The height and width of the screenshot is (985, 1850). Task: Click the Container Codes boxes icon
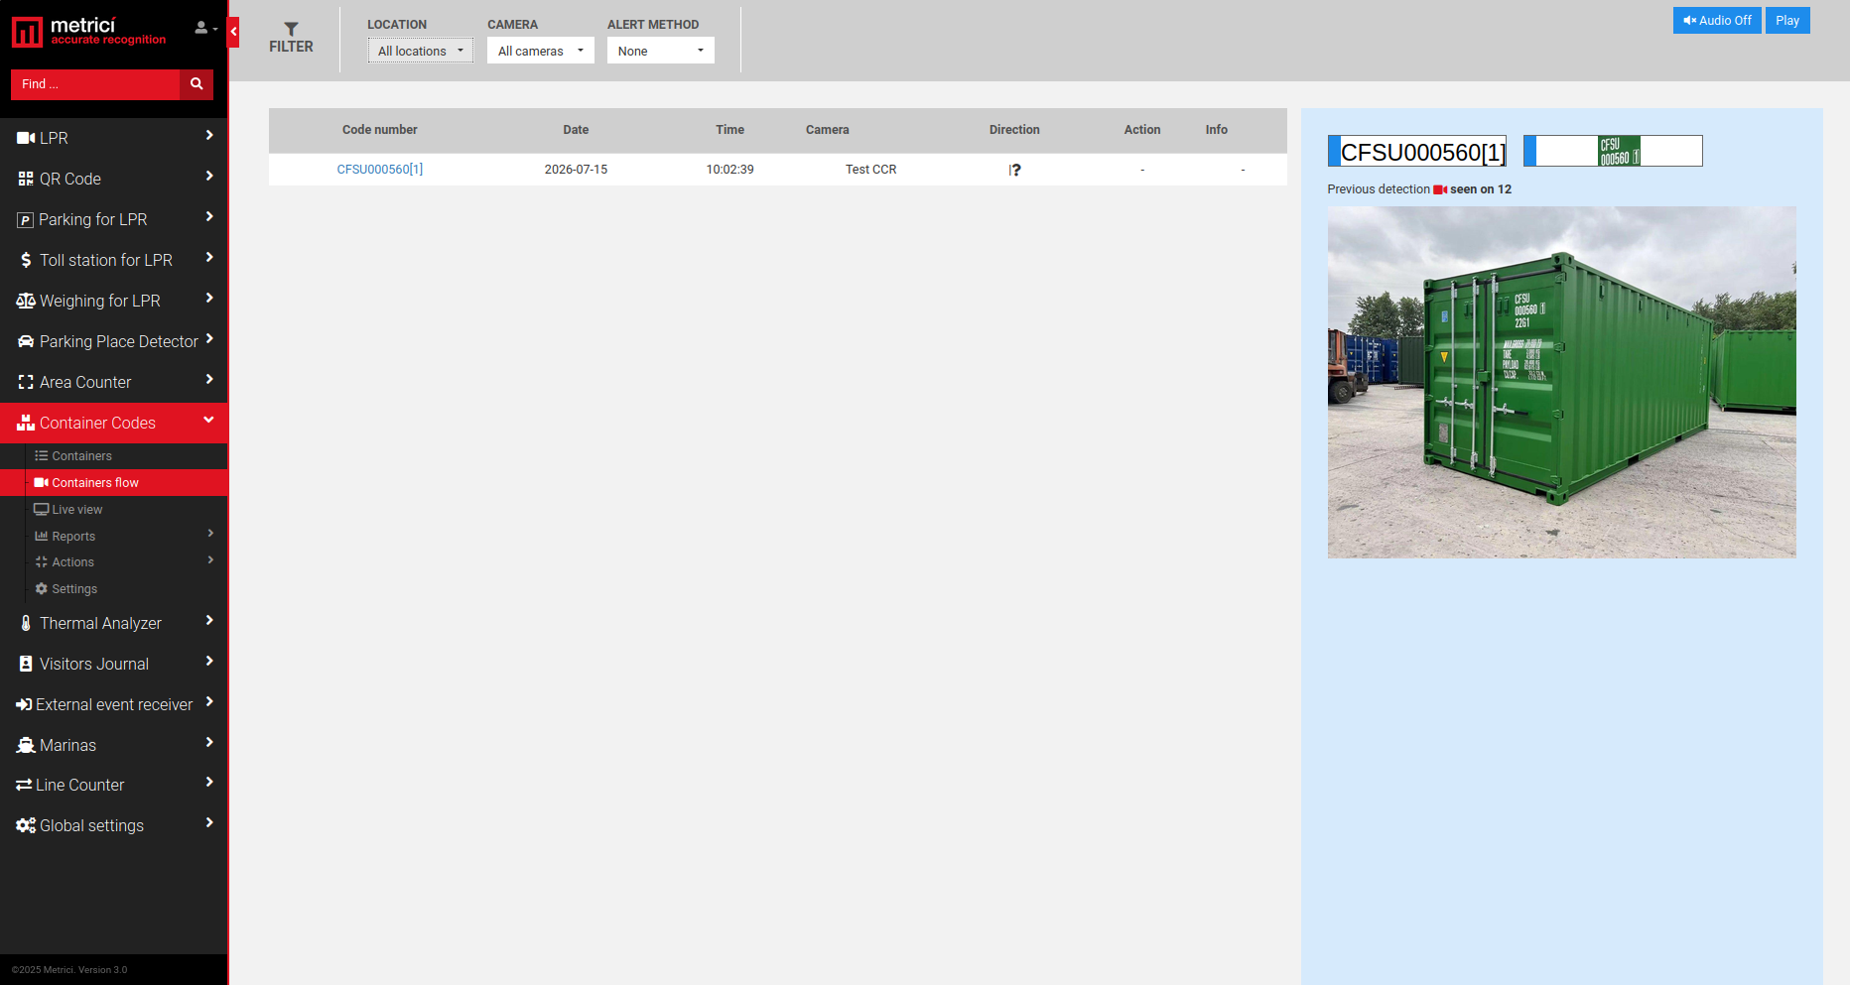point(26,423)
